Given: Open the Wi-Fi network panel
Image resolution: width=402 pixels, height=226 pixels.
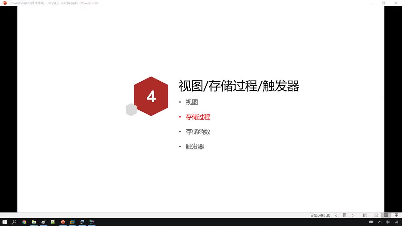Looking at the screenshot, I should [397, 222].
